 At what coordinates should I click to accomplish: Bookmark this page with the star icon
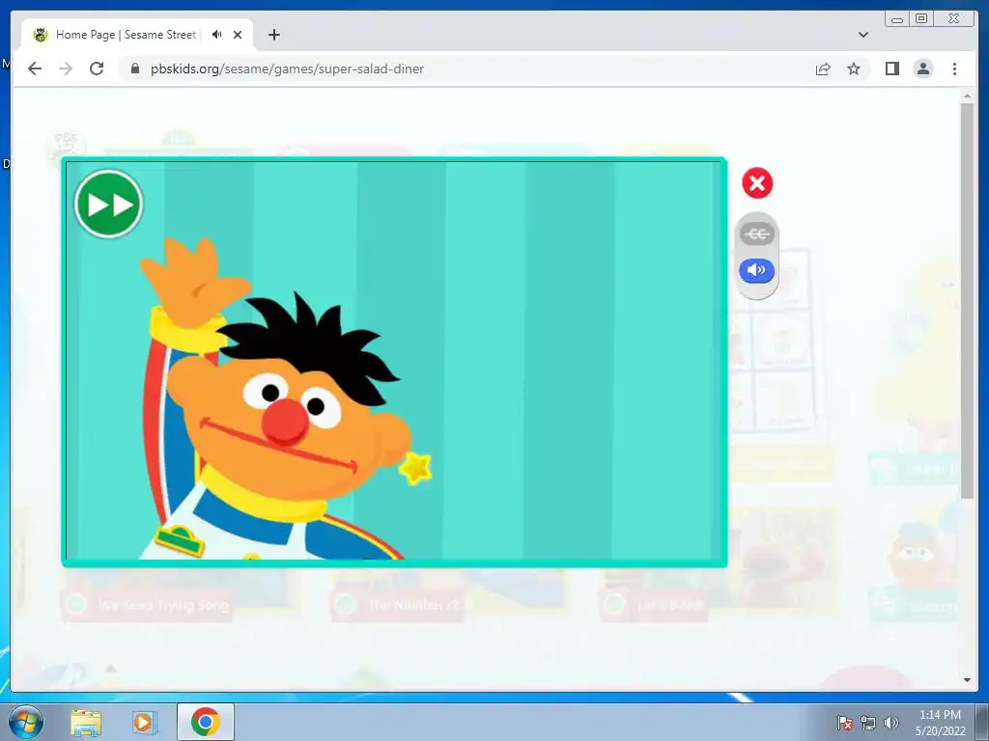tap(854, 69)
